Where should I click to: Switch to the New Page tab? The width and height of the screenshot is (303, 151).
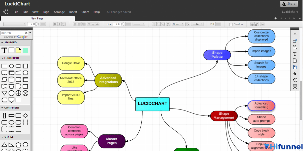coord(37,18)
